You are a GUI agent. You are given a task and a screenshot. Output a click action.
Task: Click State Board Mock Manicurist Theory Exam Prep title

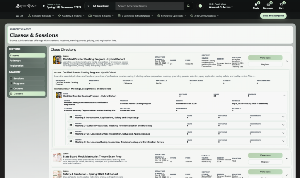(x=92, y=157)
